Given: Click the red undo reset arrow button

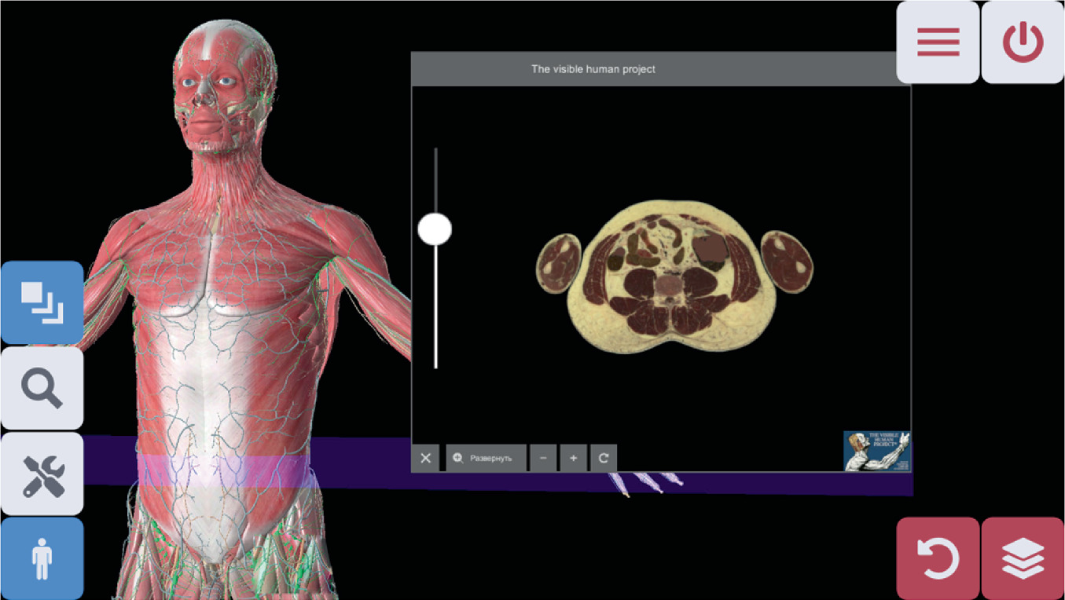Looking at the screenshot, I should pos(938,558).
